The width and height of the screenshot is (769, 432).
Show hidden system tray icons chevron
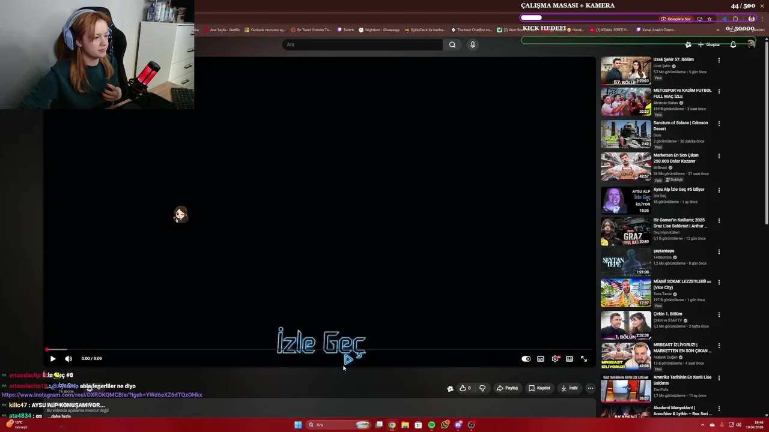(x=702, y=425)
